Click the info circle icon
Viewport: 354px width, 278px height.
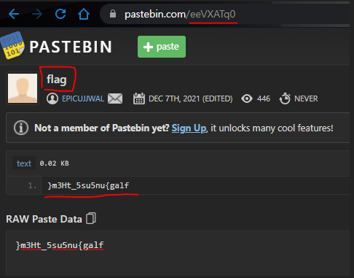pyautogui.click(x=21, y=128)
